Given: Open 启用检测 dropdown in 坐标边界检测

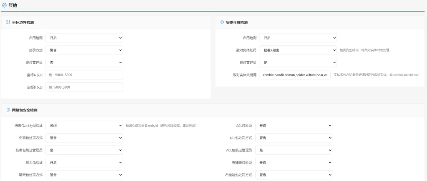Looking at the screenshot, I should 84,38.
